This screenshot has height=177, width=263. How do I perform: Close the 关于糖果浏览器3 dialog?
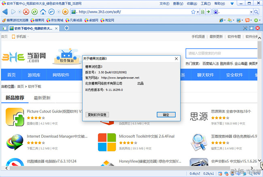[x=176, y=59]
